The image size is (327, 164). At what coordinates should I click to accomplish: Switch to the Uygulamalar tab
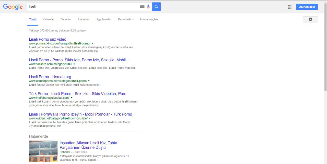(103, 19)
